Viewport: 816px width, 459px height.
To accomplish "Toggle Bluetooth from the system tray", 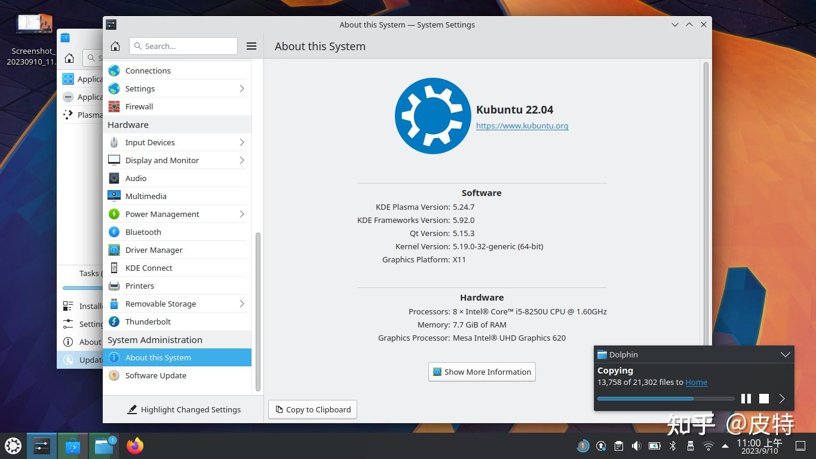I will click(x=673, y=445).
